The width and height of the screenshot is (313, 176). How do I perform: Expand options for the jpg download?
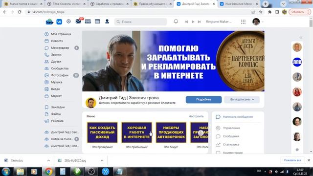(x=102, y=160)
